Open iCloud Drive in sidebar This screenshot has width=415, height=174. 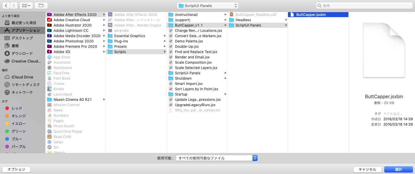click(22, 77)
